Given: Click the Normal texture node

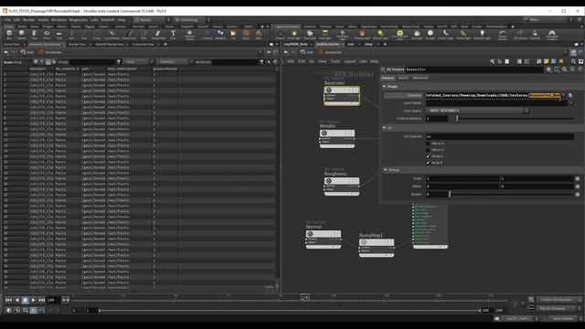Looking at the screenshot, I should (x=323, y=239).
